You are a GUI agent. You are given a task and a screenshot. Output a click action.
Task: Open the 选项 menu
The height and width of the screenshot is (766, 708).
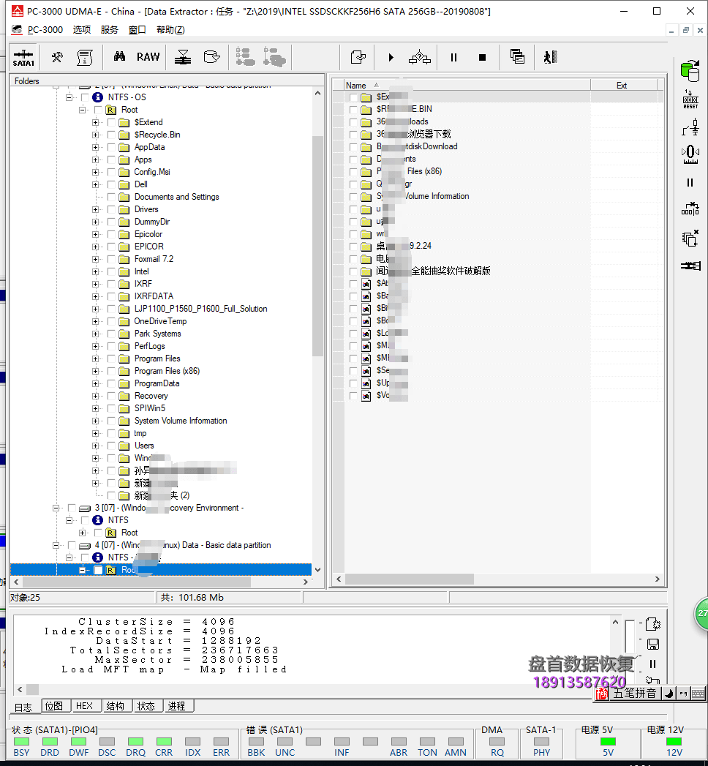click(x=81, y=30)
